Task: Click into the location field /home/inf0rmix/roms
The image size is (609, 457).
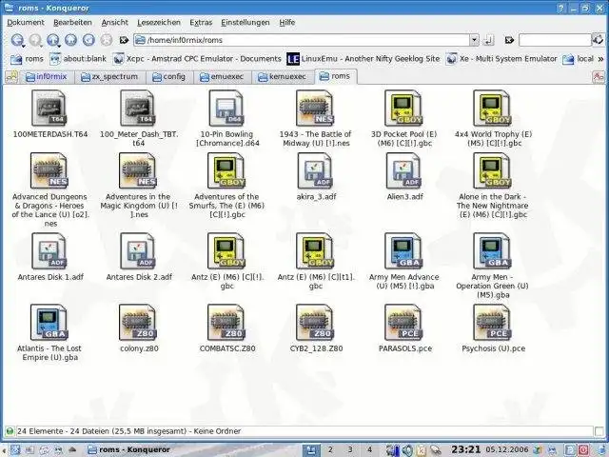Action: [302, 40]
